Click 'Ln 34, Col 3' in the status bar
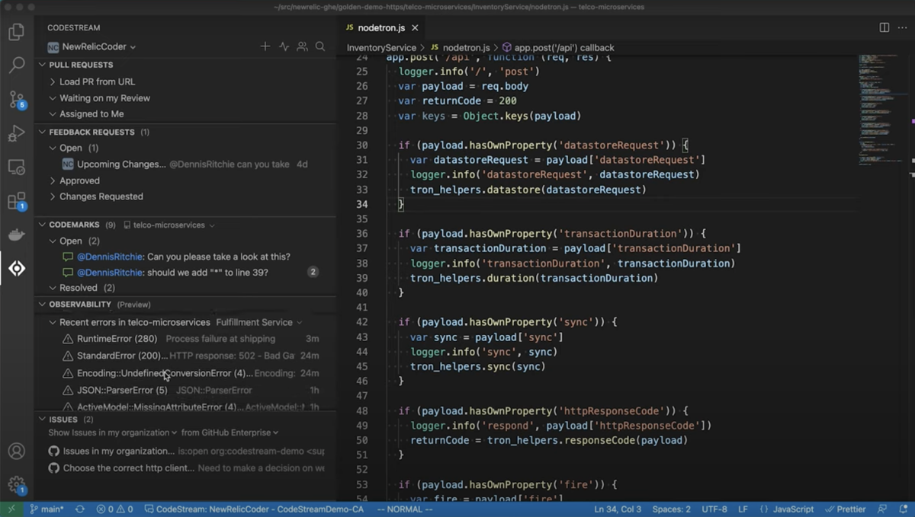The image size is (915, 517). coord(618,509)
